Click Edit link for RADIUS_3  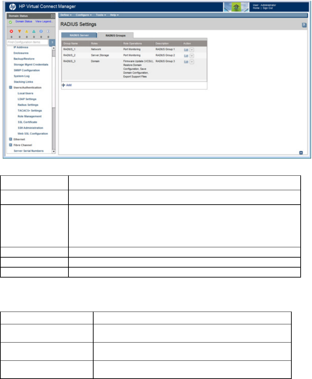(186, 62)
